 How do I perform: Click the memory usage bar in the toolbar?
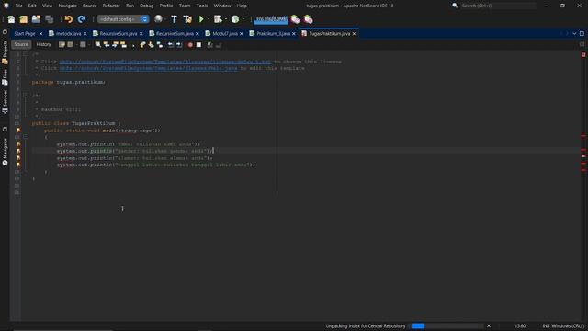[271, 19]
